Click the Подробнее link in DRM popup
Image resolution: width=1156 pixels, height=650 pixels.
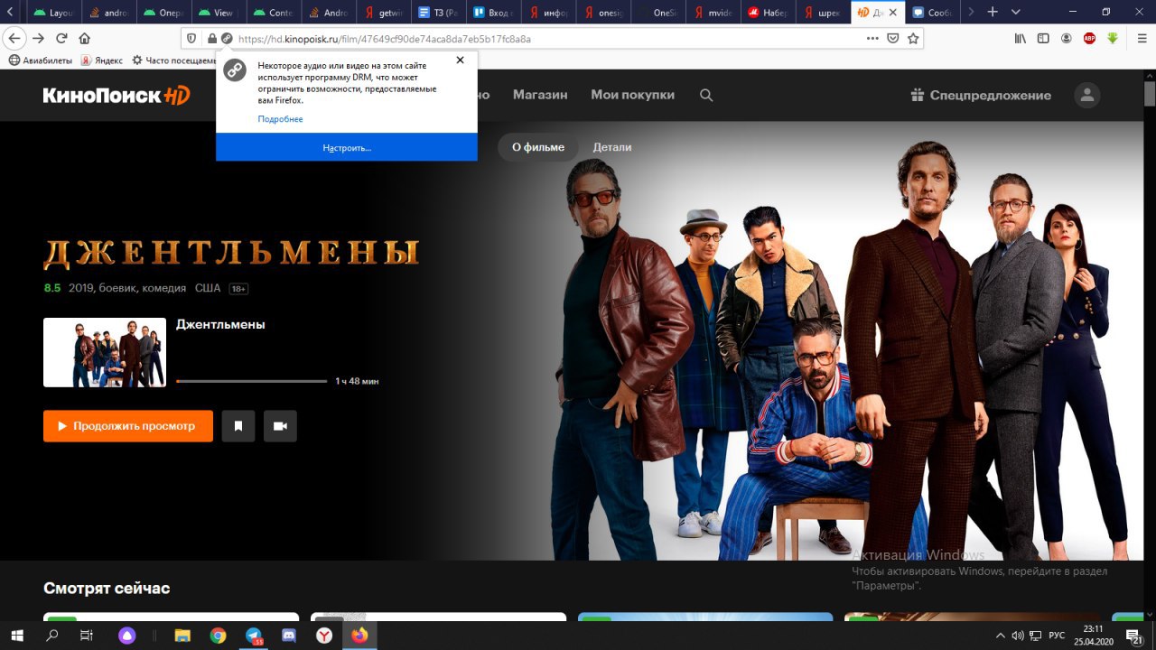(x=280, y=119)
